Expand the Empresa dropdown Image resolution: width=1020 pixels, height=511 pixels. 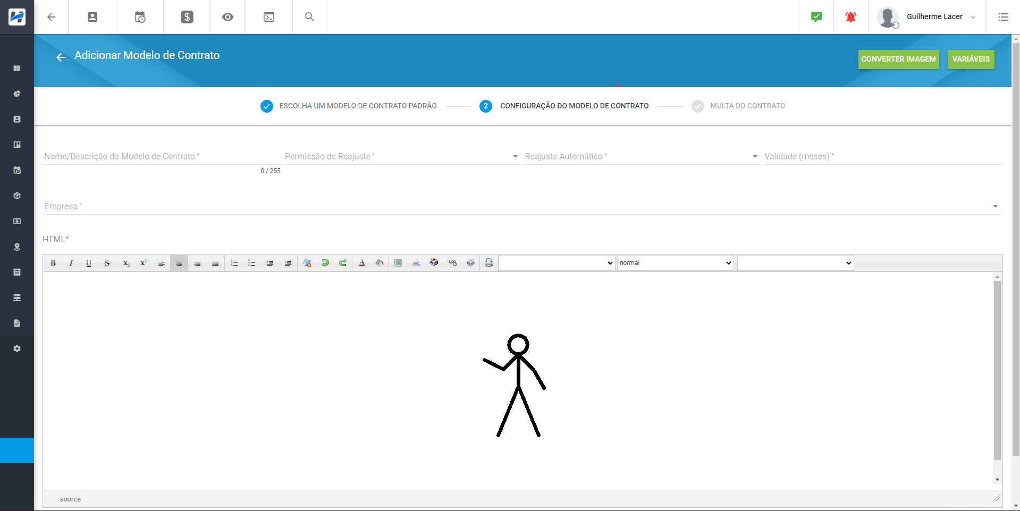pyautogui.click(x=522, y=206)
